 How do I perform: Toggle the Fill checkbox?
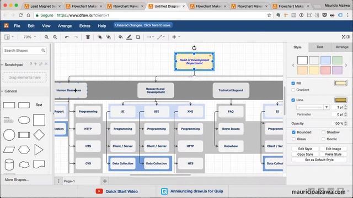pyautogui.click(x=293, y=83)
